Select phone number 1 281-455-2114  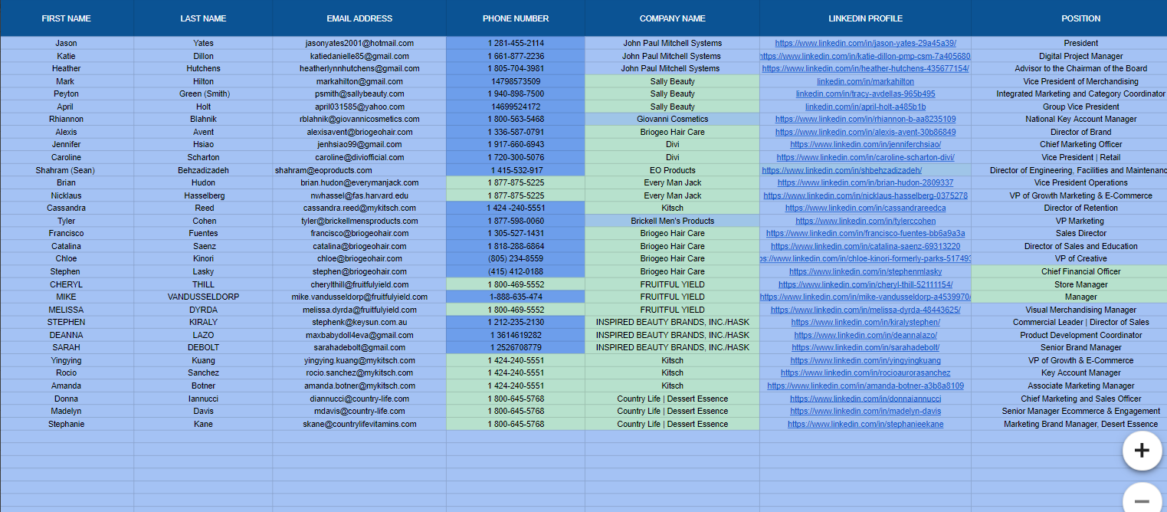(x=516, y=44)
